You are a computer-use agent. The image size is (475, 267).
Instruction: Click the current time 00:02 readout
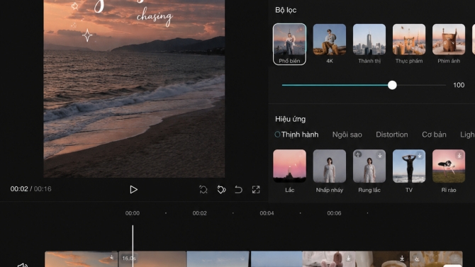(19, 189)
